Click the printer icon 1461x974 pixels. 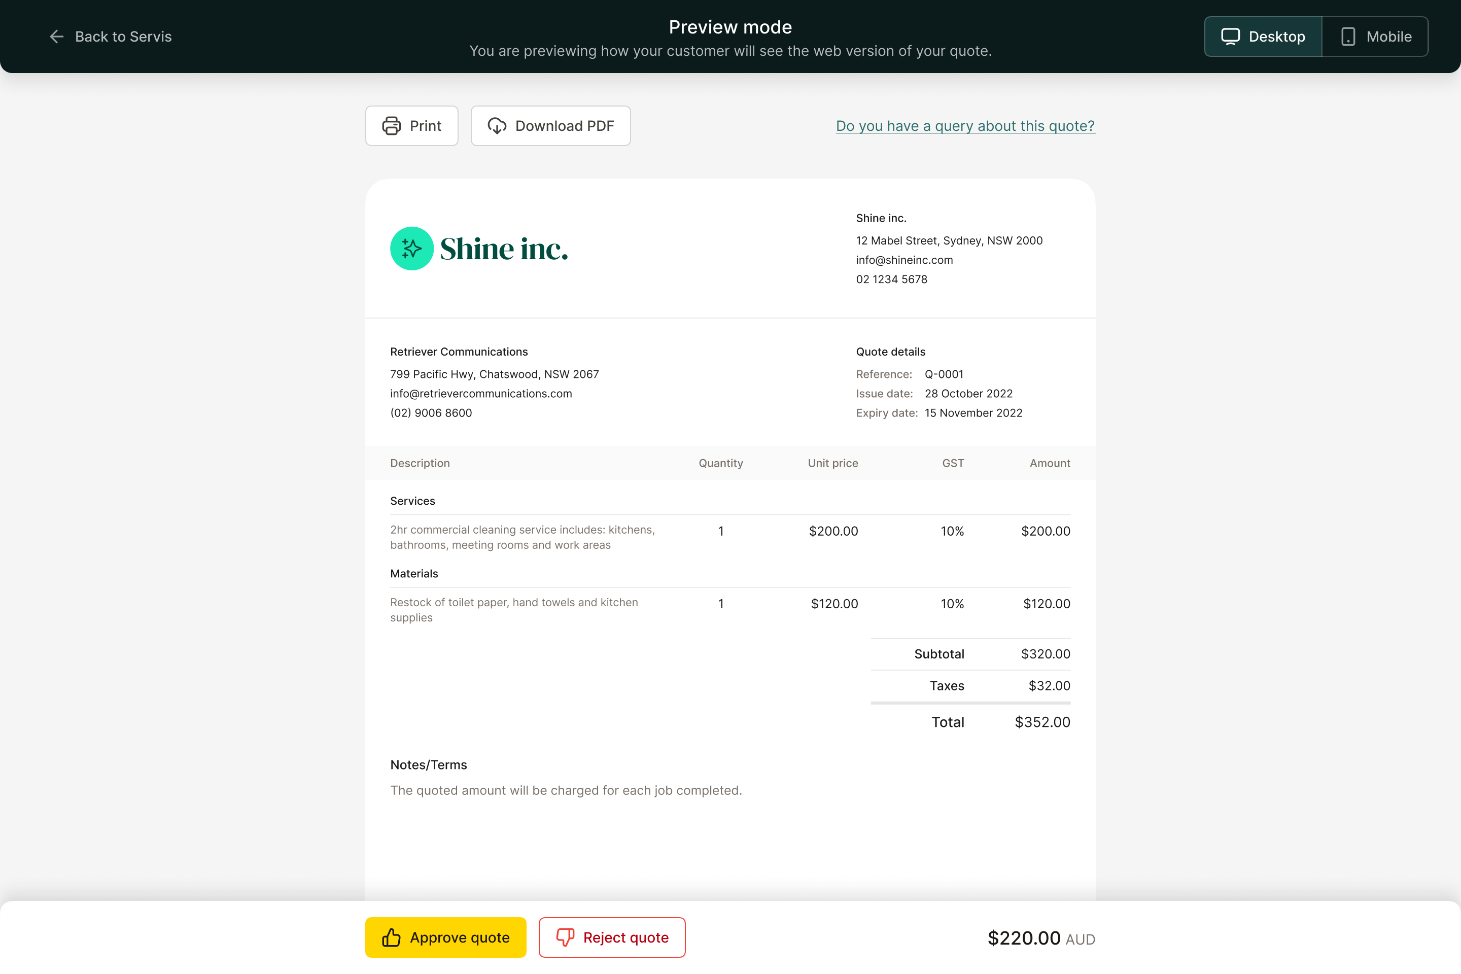[x=391, y=126]
